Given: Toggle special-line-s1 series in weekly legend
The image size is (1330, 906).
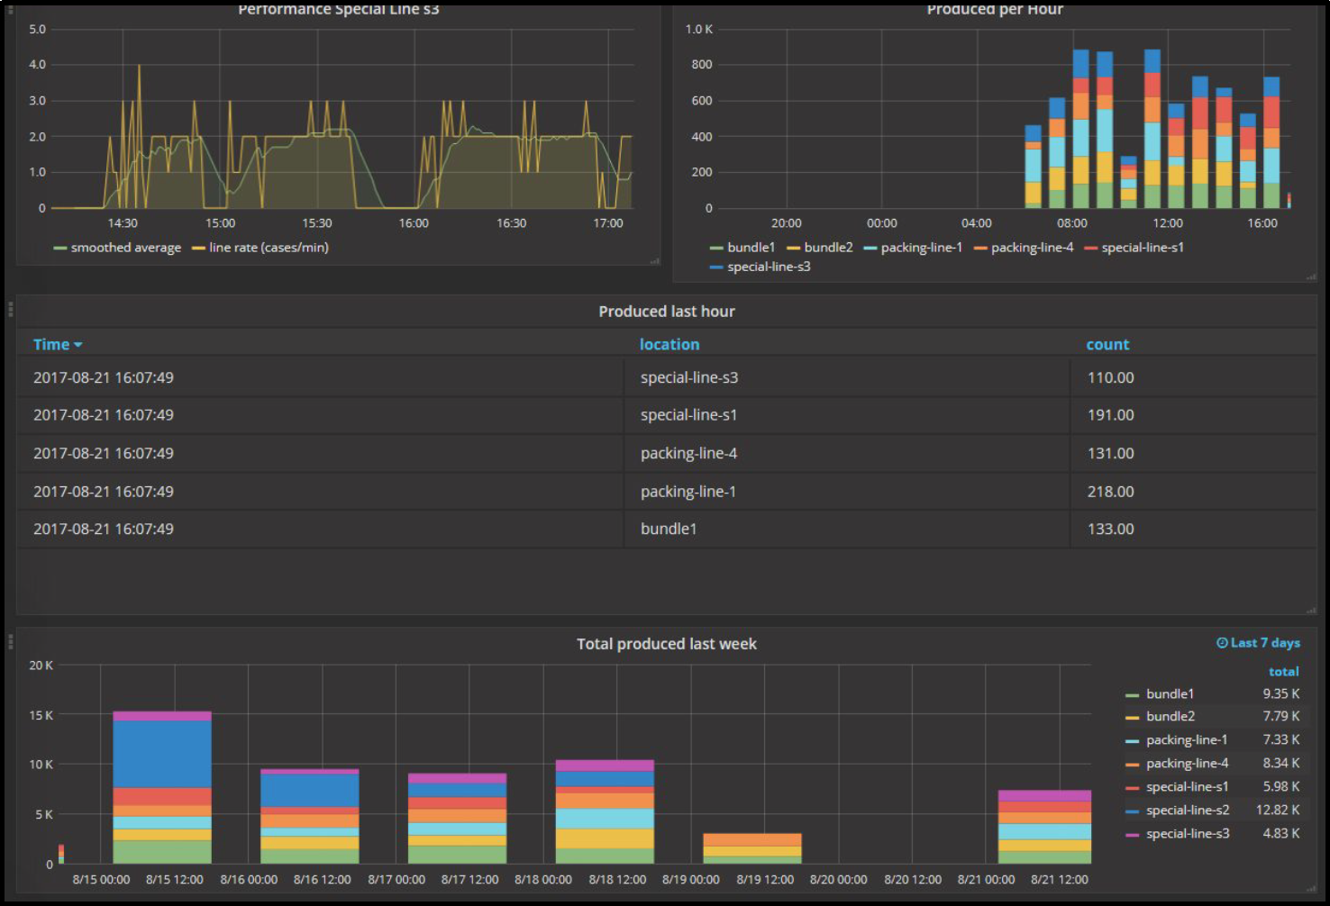Looking at the screenshot, I should pyautogui.click(x=1187, y=787).
